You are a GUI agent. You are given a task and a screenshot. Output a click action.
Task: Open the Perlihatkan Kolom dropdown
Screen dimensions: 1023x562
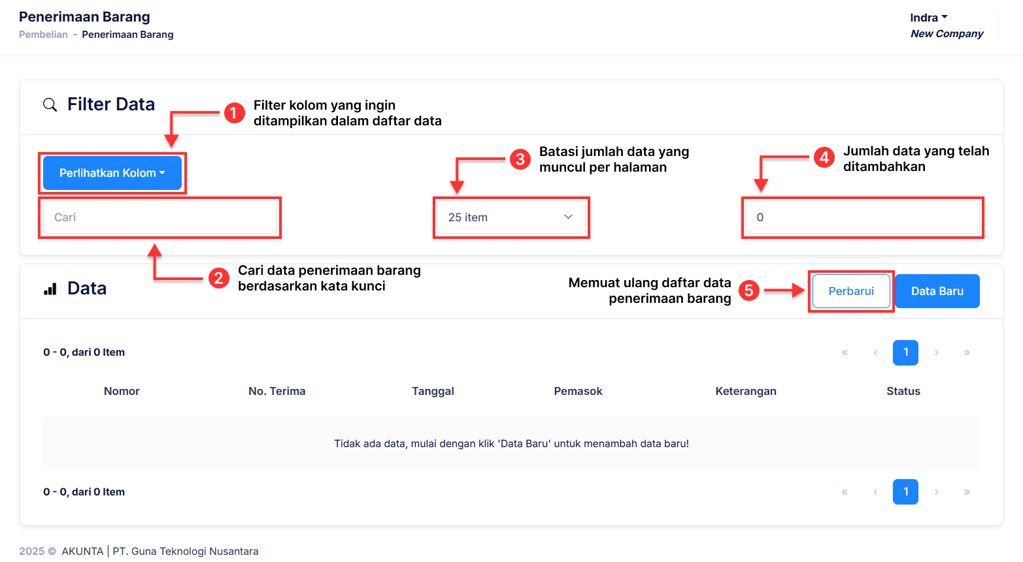click(112, 173)
